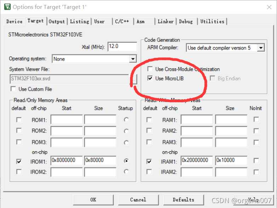The height and width of the screenshot is (208, 277).
Task: Enable Use Custom File checkbox
Action: (13, 89)
